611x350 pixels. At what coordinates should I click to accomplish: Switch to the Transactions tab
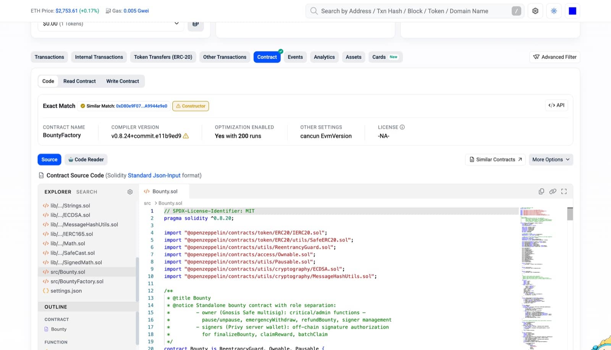49,57
